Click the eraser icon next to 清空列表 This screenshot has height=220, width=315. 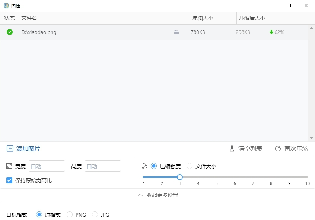click(x=232, y=148)
